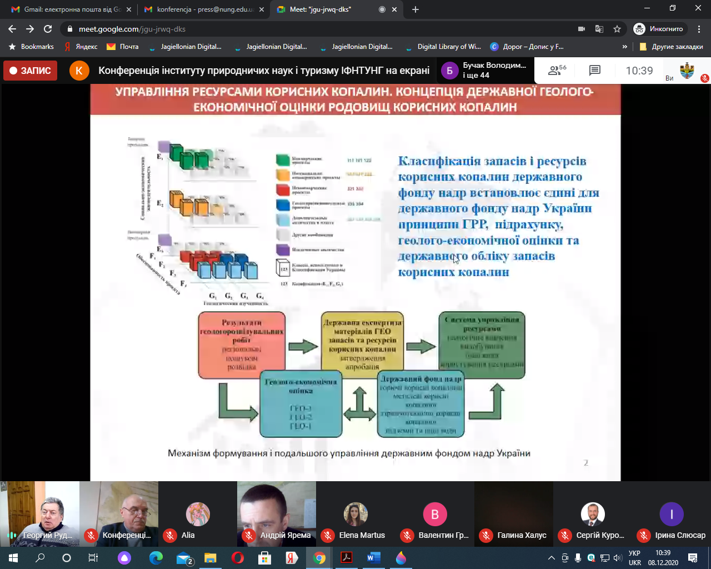Switch to konferencja press@nung.edu.ua tab
The height and width of the screenshot is (569, 711).
[x=200, y=9]
